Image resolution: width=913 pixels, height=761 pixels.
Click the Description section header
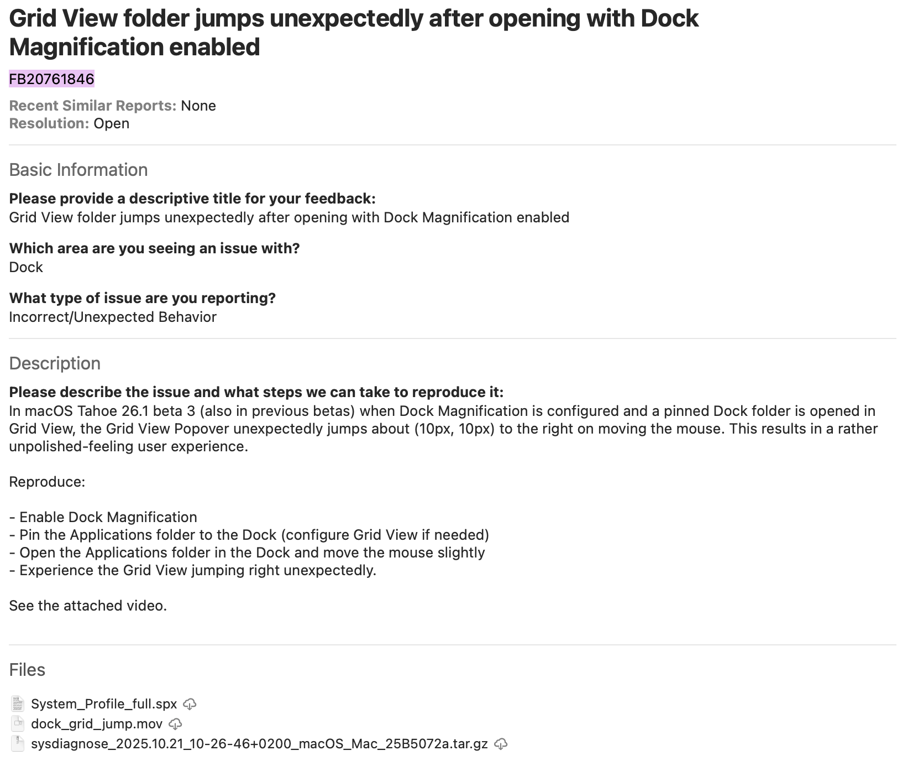click(55, 363)
